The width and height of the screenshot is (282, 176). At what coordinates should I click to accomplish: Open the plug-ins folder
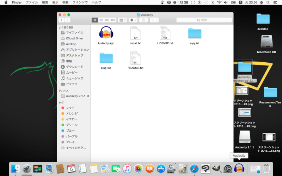click(x=106, y=58)
